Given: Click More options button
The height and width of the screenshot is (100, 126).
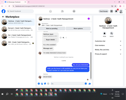Looking at the screenshot, I should tap(78, 28).
